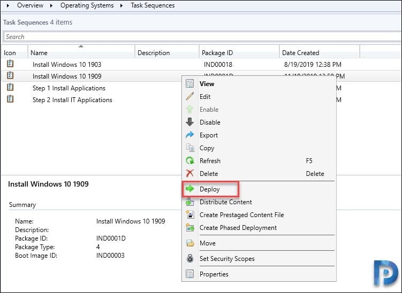
Task: Sort by Date Created column header
Action: 320,53
